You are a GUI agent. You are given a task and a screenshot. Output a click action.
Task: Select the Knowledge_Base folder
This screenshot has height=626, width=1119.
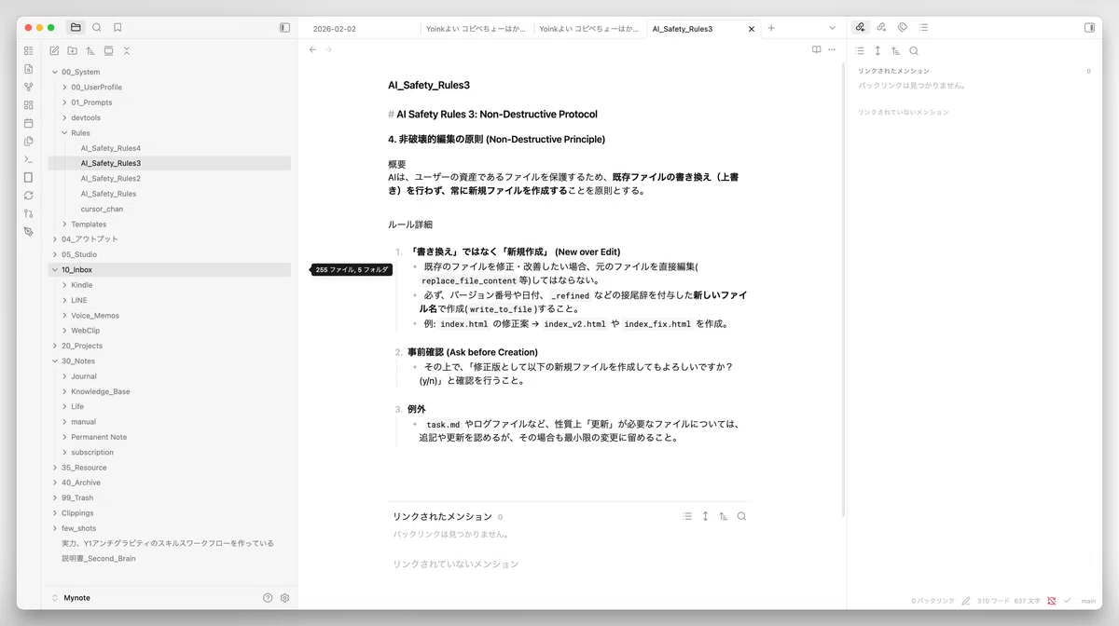[101, 391]
